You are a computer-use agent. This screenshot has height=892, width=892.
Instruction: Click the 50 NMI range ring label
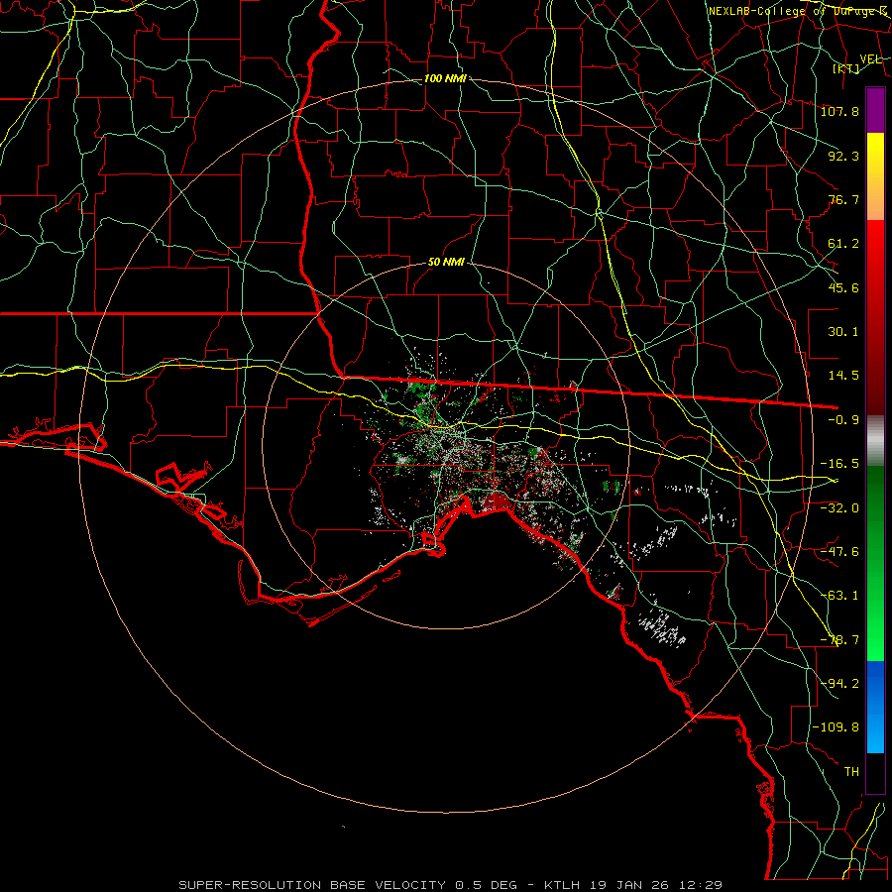tap(446, 263)
